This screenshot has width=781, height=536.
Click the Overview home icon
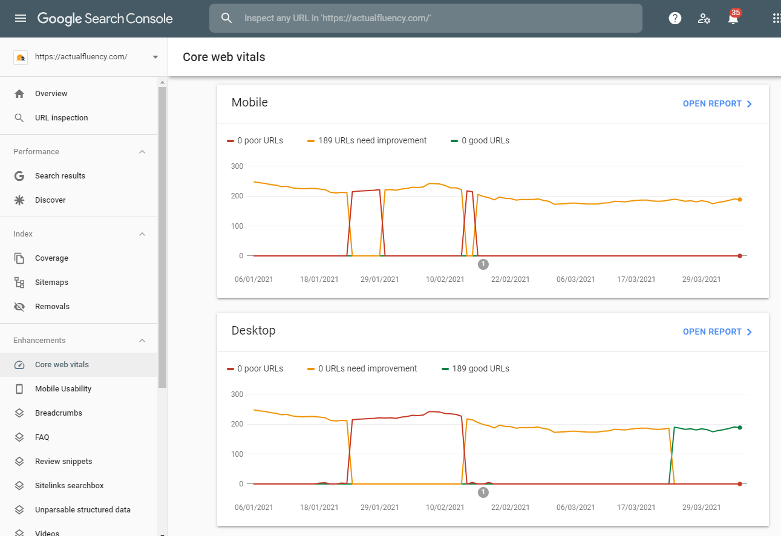tap(19, 94)
